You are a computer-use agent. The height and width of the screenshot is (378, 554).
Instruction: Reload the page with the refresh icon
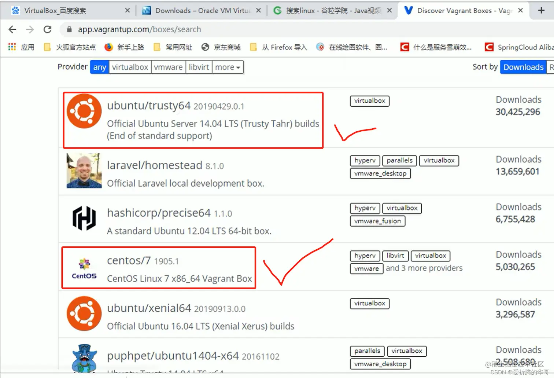(47, 29)
